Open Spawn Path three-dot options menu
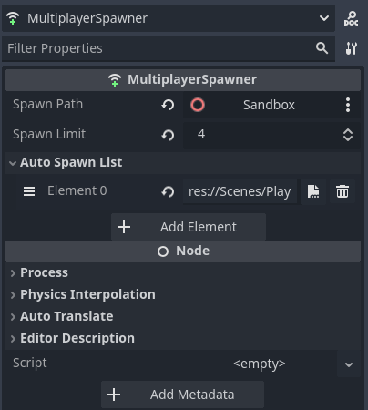Image resolution: width=368 pixels, height=410 pixels. point(348,105)
